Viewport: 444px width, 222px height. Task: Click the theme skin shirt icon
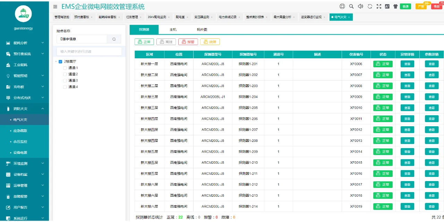point(395,6)
